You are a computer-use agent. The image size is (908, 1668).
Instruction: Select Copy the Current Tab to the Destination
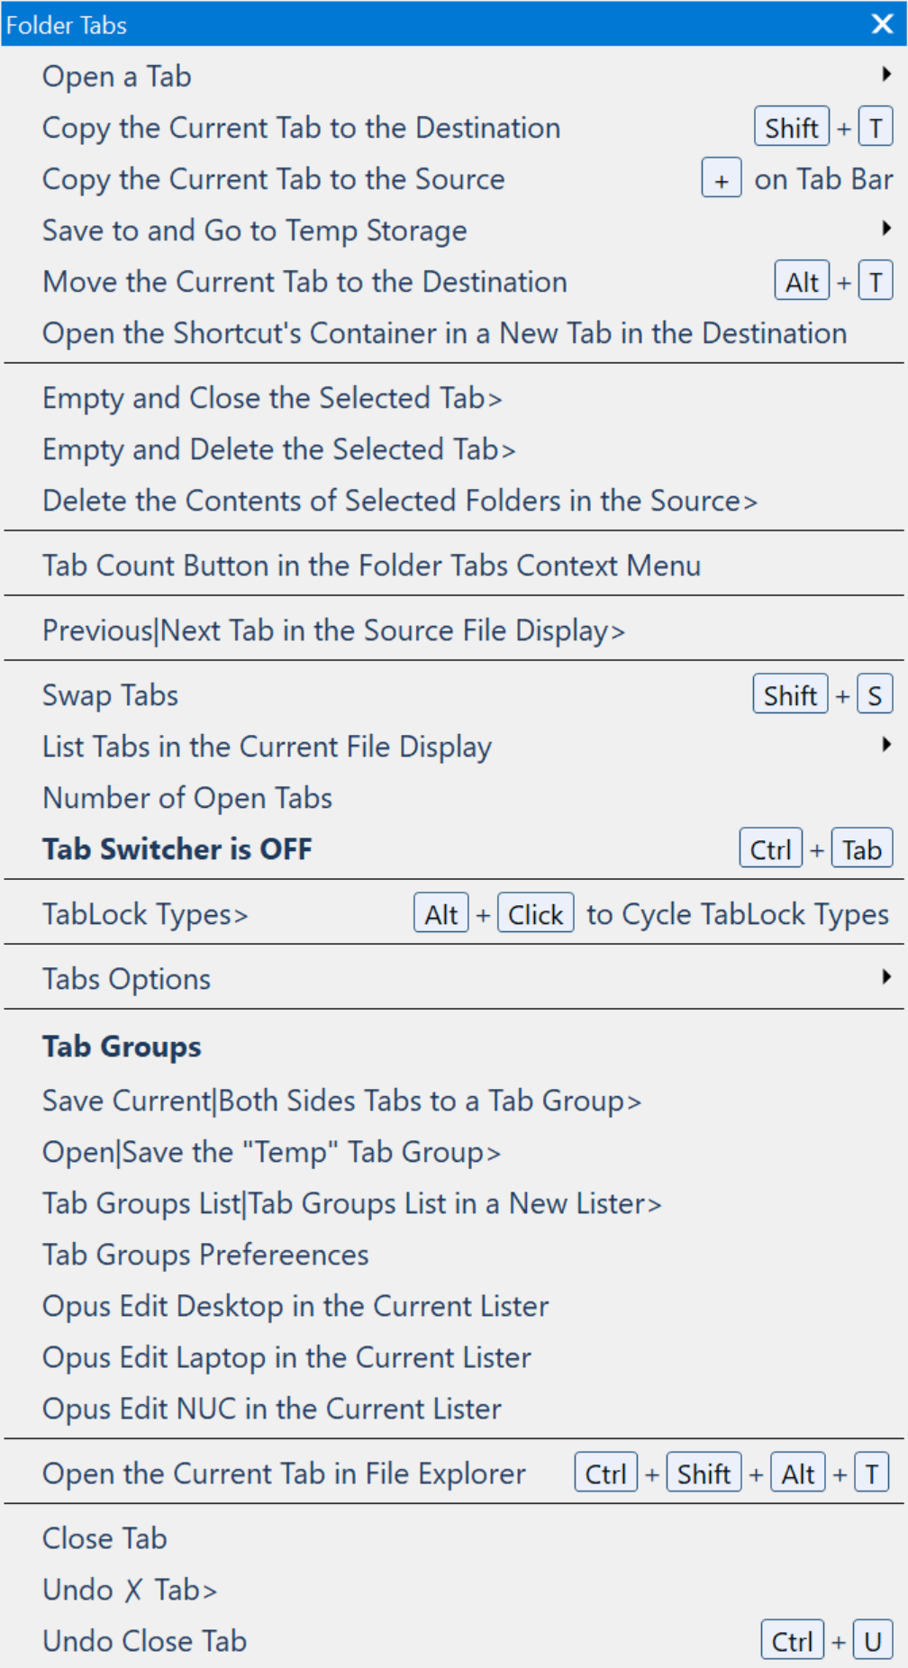coord(302,128)
